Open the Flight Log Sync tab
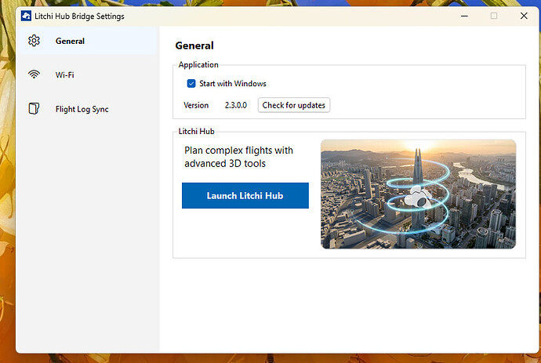The height and width of the screenshot is (363, 541). pyautogui.click(x=87, y=109)
